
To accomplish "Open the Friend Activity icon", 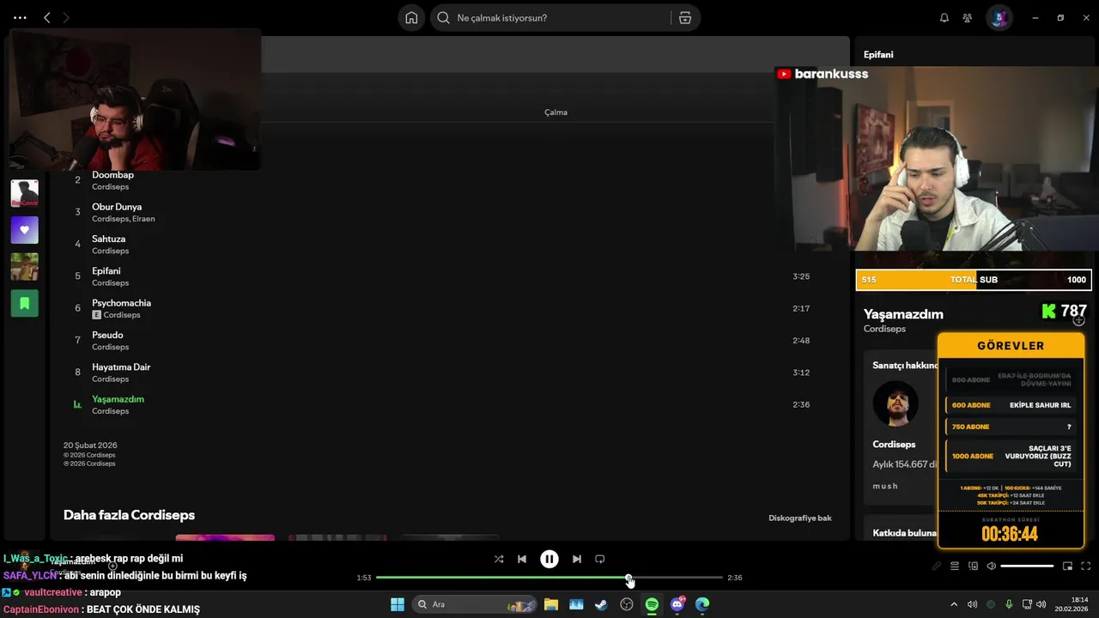I will (x=968, y=17).
